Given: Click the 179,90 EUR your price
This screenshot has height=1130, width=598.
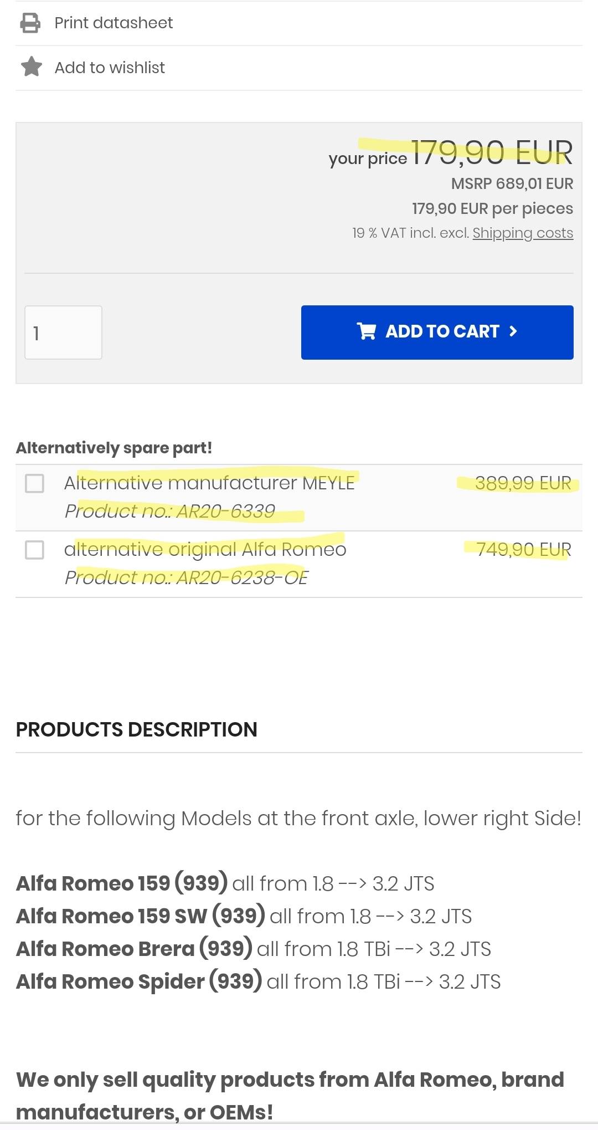Looking at the screenshot, I should pyautogui.click(x=492, y=152).
